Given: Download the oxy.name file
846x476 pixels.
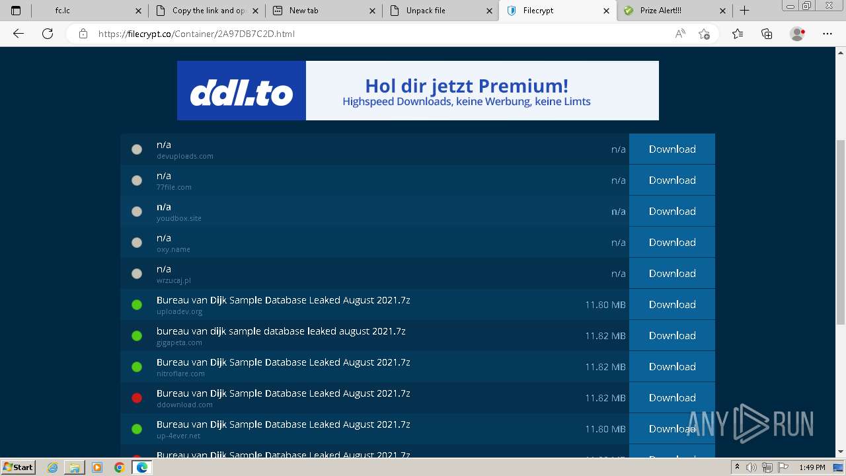Looking at the screenshot, I should point(672,242).
